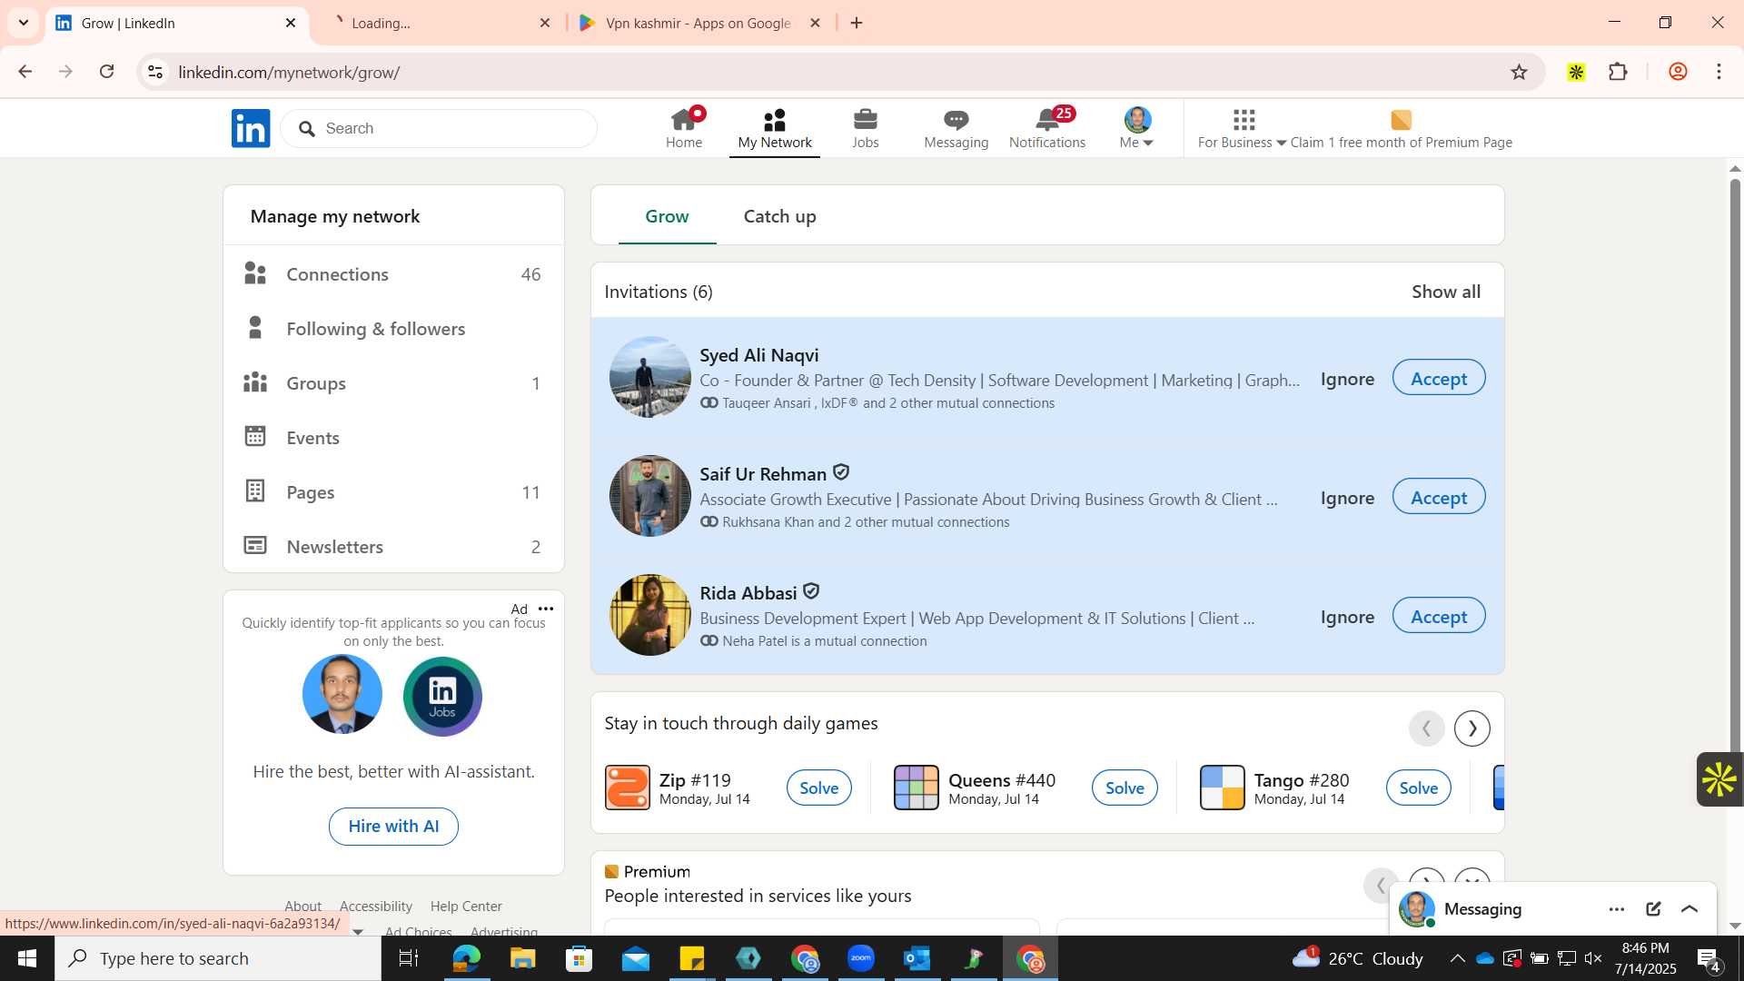Compose a new message in Messaging panel
The height and width of the screenshot is (981, 1744).
pyautogui.click(x=1653, y=909)
